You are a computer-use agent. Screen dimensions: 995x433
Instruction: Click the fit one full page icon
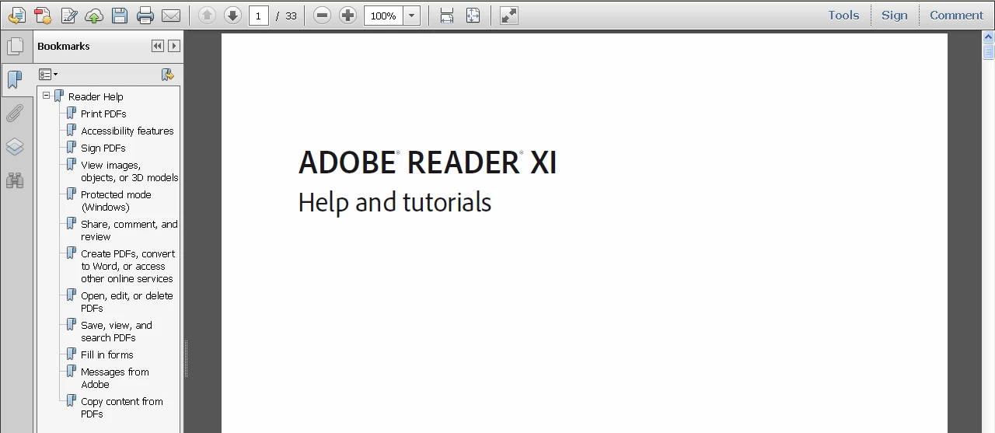pos(473,15)
